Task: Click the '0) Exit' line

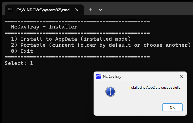Action: [22, 51]
